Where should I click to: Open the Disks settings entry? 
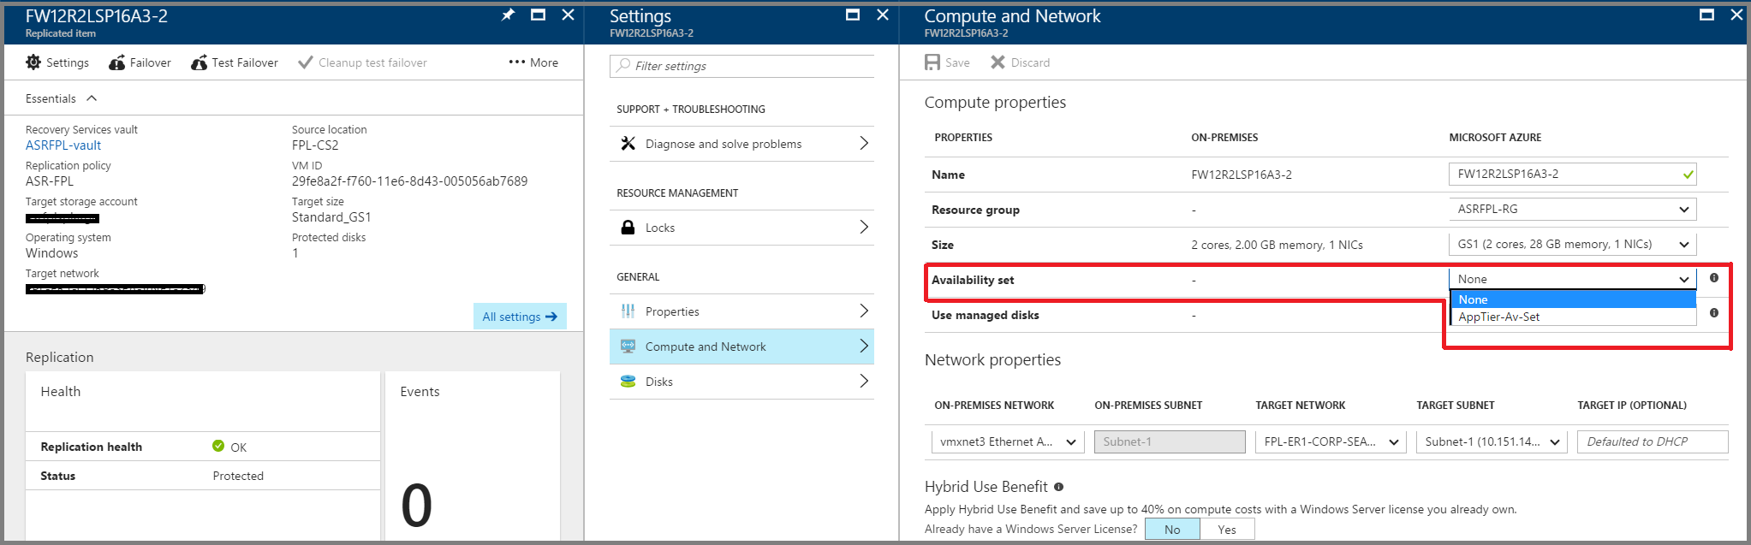tap(741, 382)
